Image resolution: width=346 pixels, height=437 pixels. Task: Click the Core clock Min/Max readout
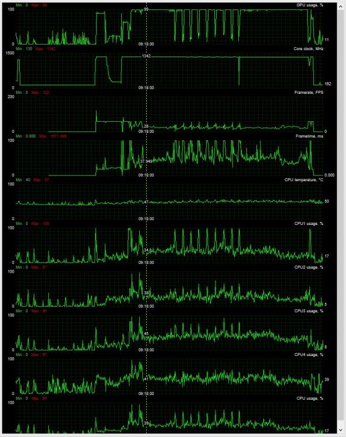point(36,49)
